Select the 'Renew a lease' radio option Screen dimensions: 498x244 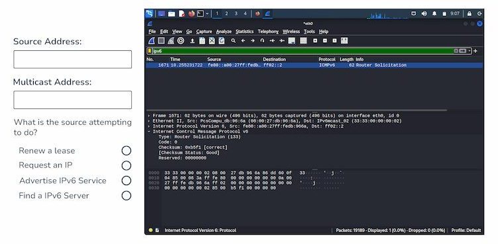point(126,150)
